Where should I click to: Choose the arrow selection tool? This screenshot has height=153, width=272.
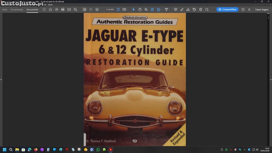point(133,9)
